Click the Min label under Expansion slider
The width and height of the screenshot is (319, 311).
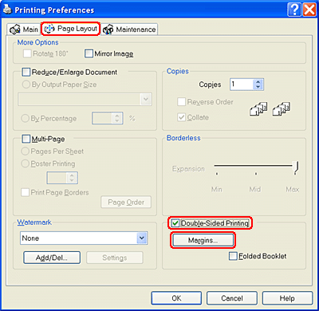[x=217, y=189]
